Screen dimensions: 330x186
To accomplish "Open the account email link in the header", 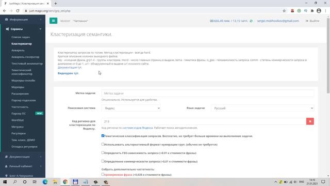I will click(x=278, y=21).
